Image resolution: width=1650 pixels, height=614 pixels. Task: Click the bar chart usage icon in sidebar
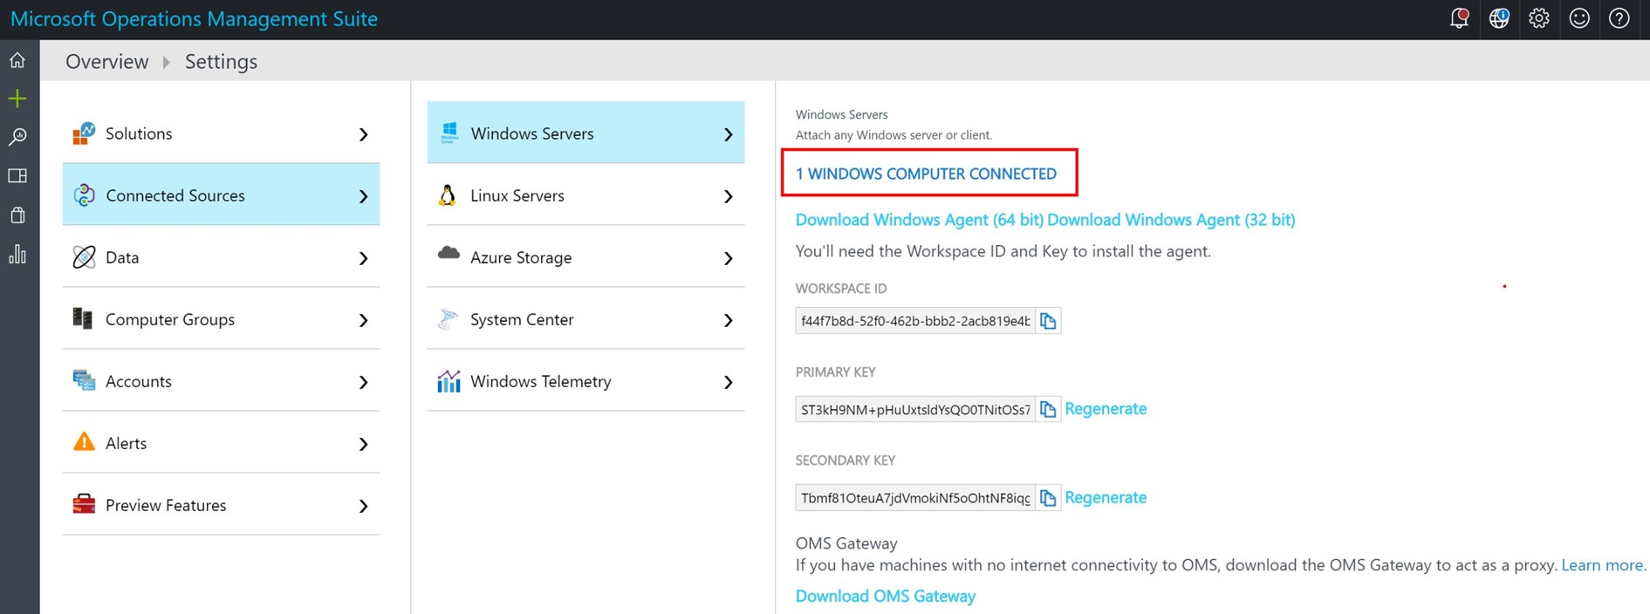17,254
